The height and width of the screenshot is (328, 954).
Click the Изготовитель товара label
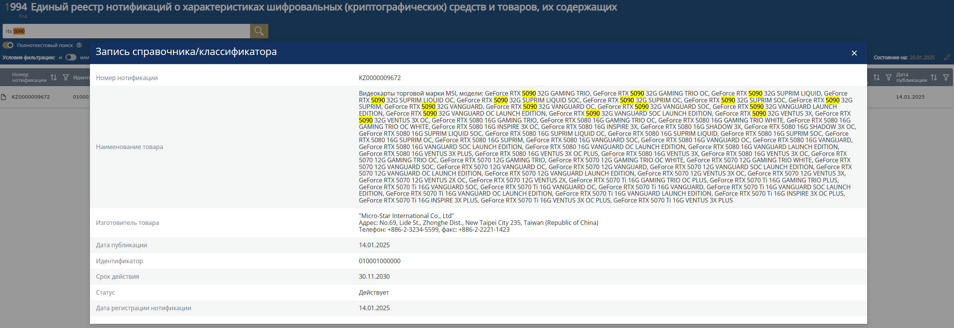128,223
